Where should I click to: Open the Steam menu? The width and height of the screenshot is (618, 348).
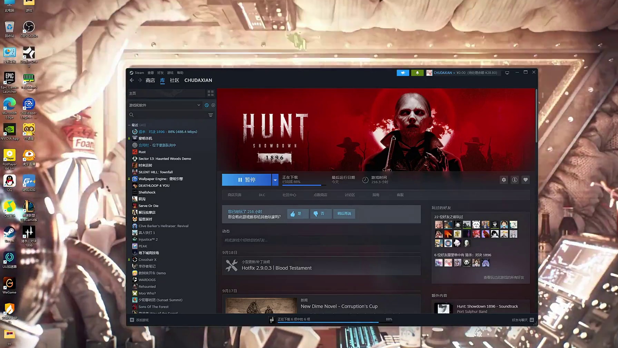click(x=139, y=73)
